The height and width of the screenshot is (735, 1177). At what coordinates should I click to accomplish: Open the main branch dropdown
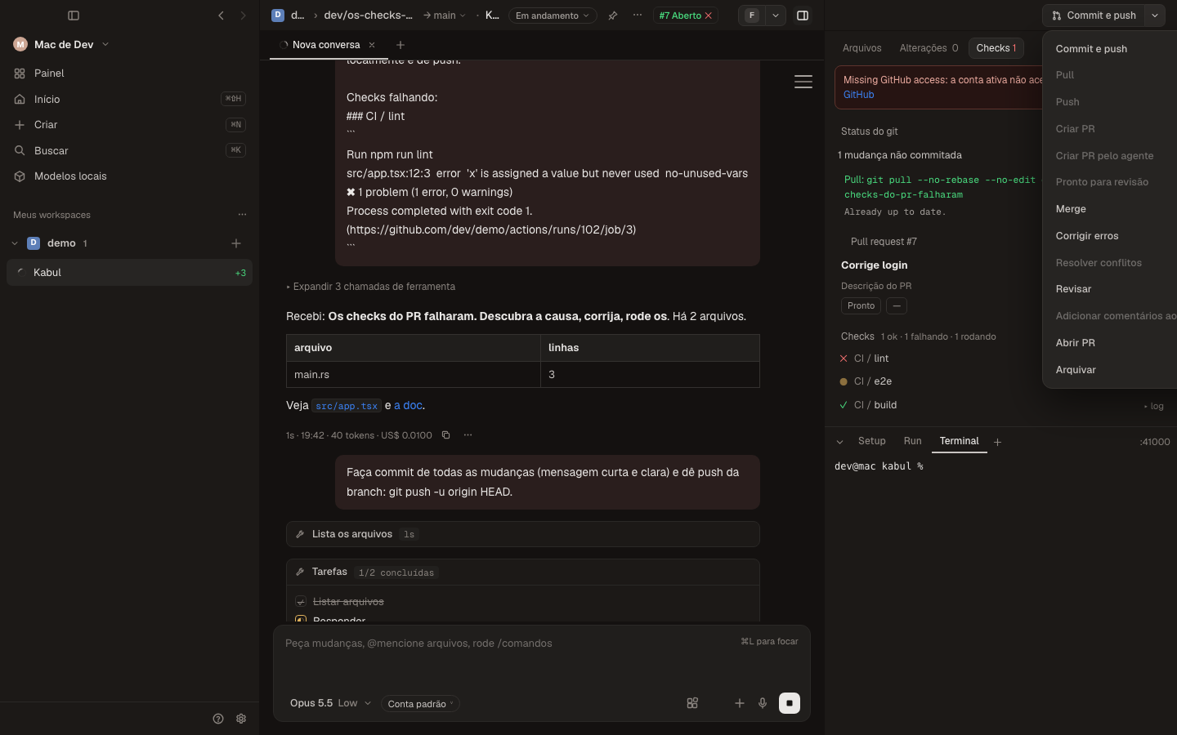[444, 16]
